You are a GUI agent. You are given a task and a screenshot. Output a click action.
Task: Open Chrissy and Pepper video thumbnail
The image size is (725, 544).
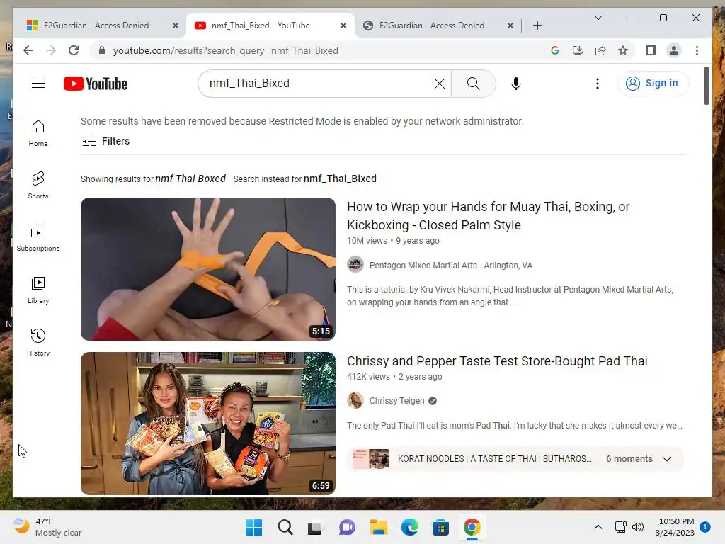tap(208, 424)
